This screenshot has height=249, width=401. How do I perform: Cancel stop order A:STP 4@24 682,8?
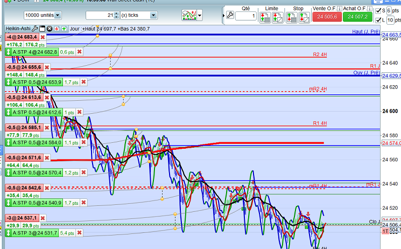[80, 52]
